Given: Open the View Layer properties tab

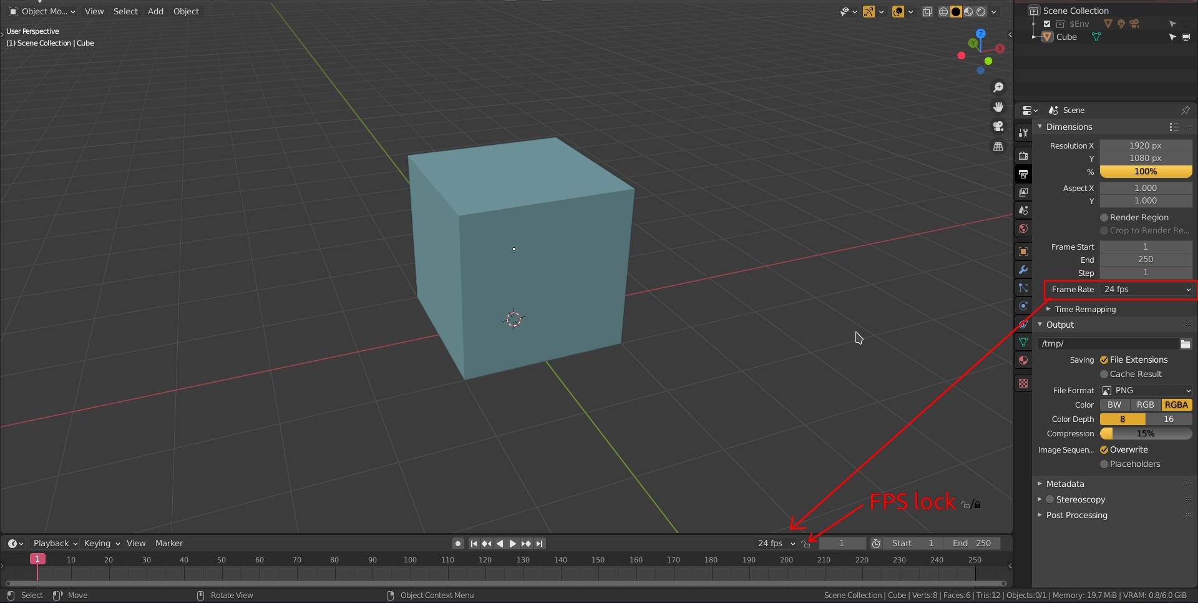Looking at the screenshot, I should pyautogui.click(x=1023, y=192).
